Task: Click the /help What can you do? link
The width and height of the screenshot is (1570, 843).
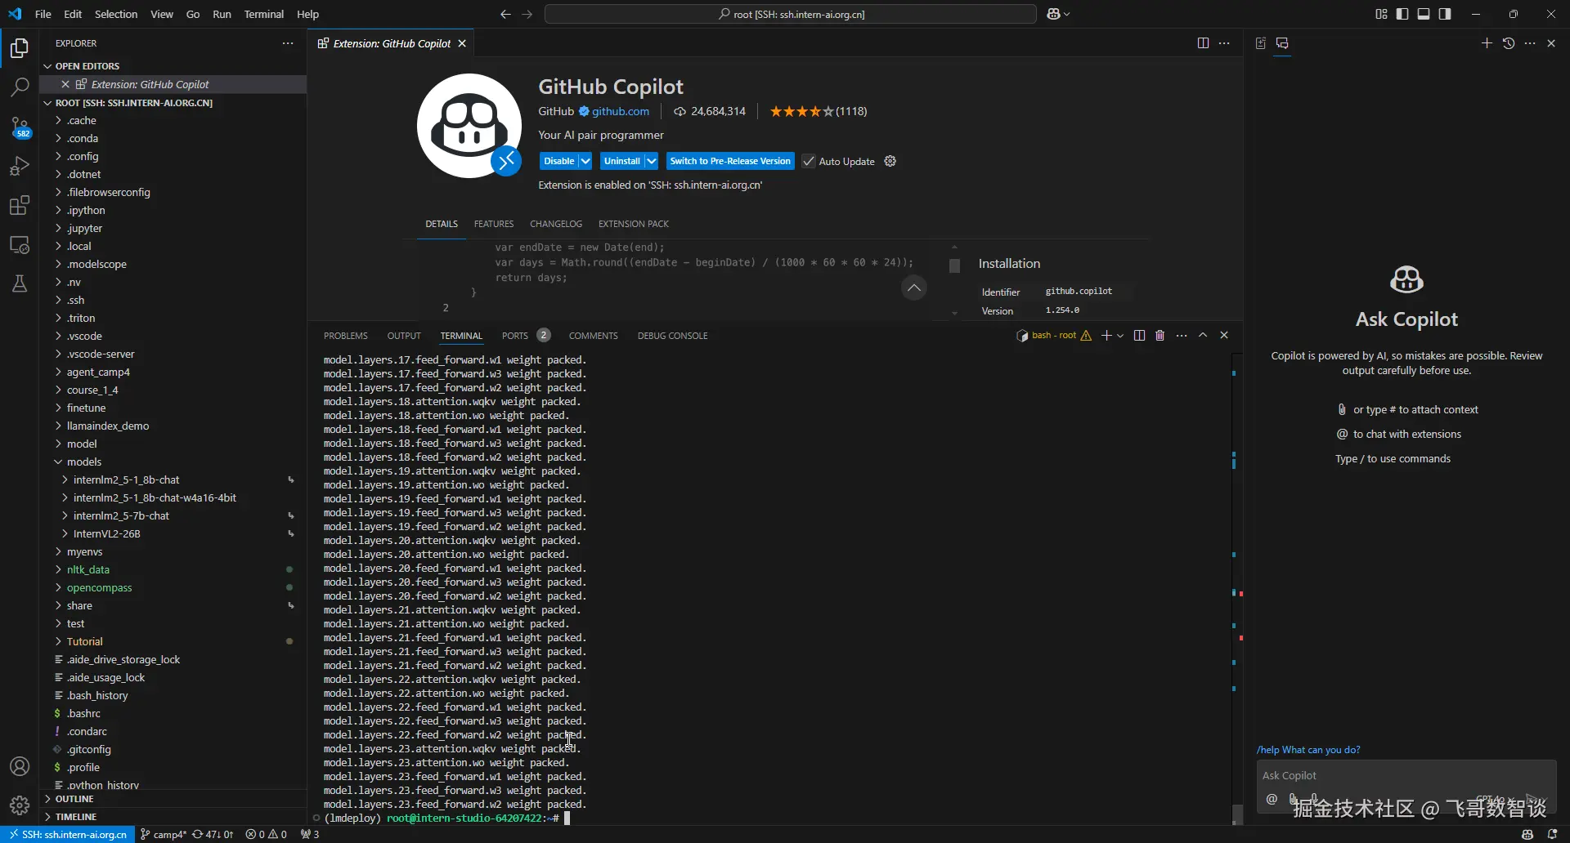Action: tap(1308, 750)
